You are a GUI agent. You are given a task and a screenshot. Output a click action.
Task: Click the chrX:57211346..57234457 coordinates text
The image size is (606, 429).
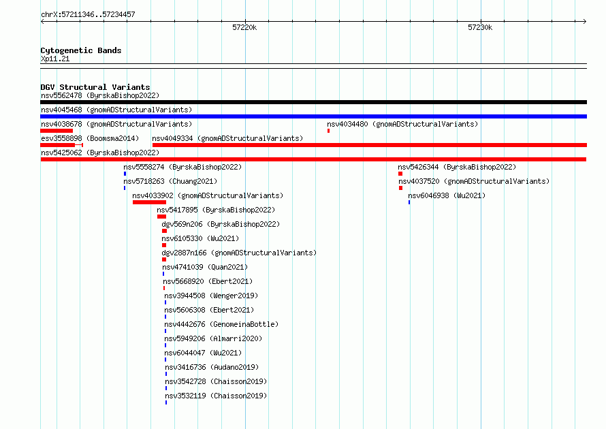88,15
